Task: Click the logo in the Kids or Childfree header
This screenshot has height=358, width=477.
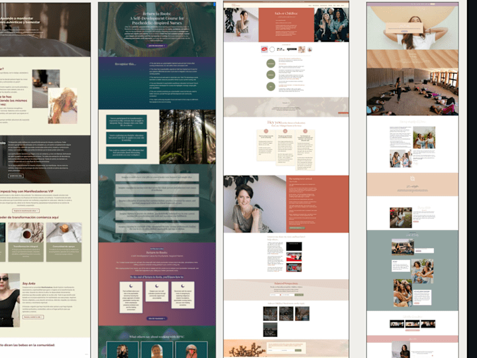Action: [236, 5]
